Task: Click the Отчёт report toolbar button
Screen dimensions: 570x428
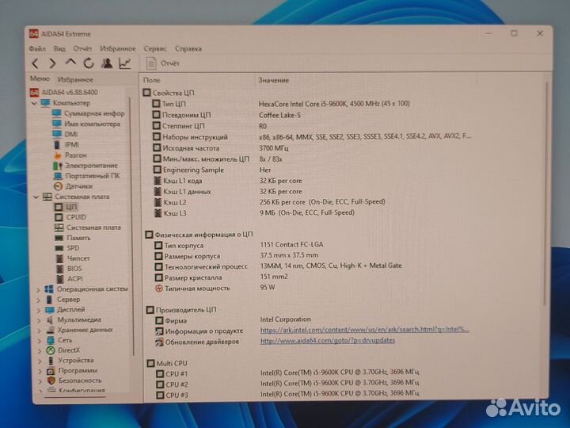Action: (164, 63)
